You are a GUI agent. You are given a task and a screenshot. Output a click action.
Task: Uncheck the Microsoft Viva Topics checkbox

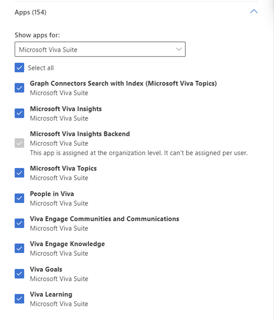click(19, 173)
